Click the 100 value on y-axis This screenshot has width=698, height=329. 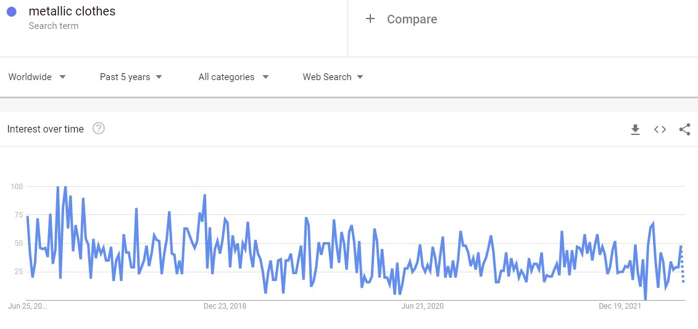pos(17,186)
